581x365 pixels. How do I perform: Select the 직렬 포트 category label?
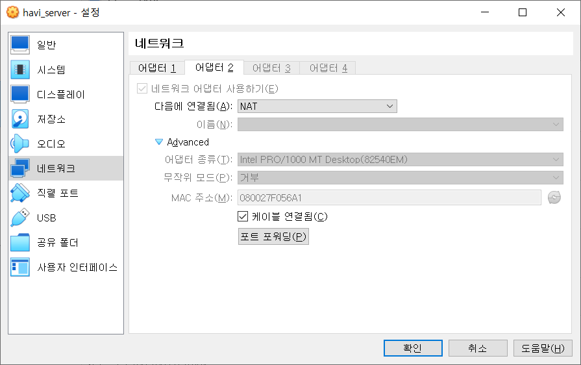pos(58,193)
